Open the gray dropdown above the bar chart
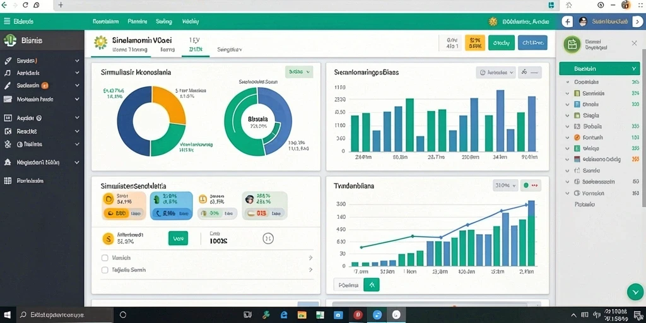The image size is (646, 323). click(496, 73)
